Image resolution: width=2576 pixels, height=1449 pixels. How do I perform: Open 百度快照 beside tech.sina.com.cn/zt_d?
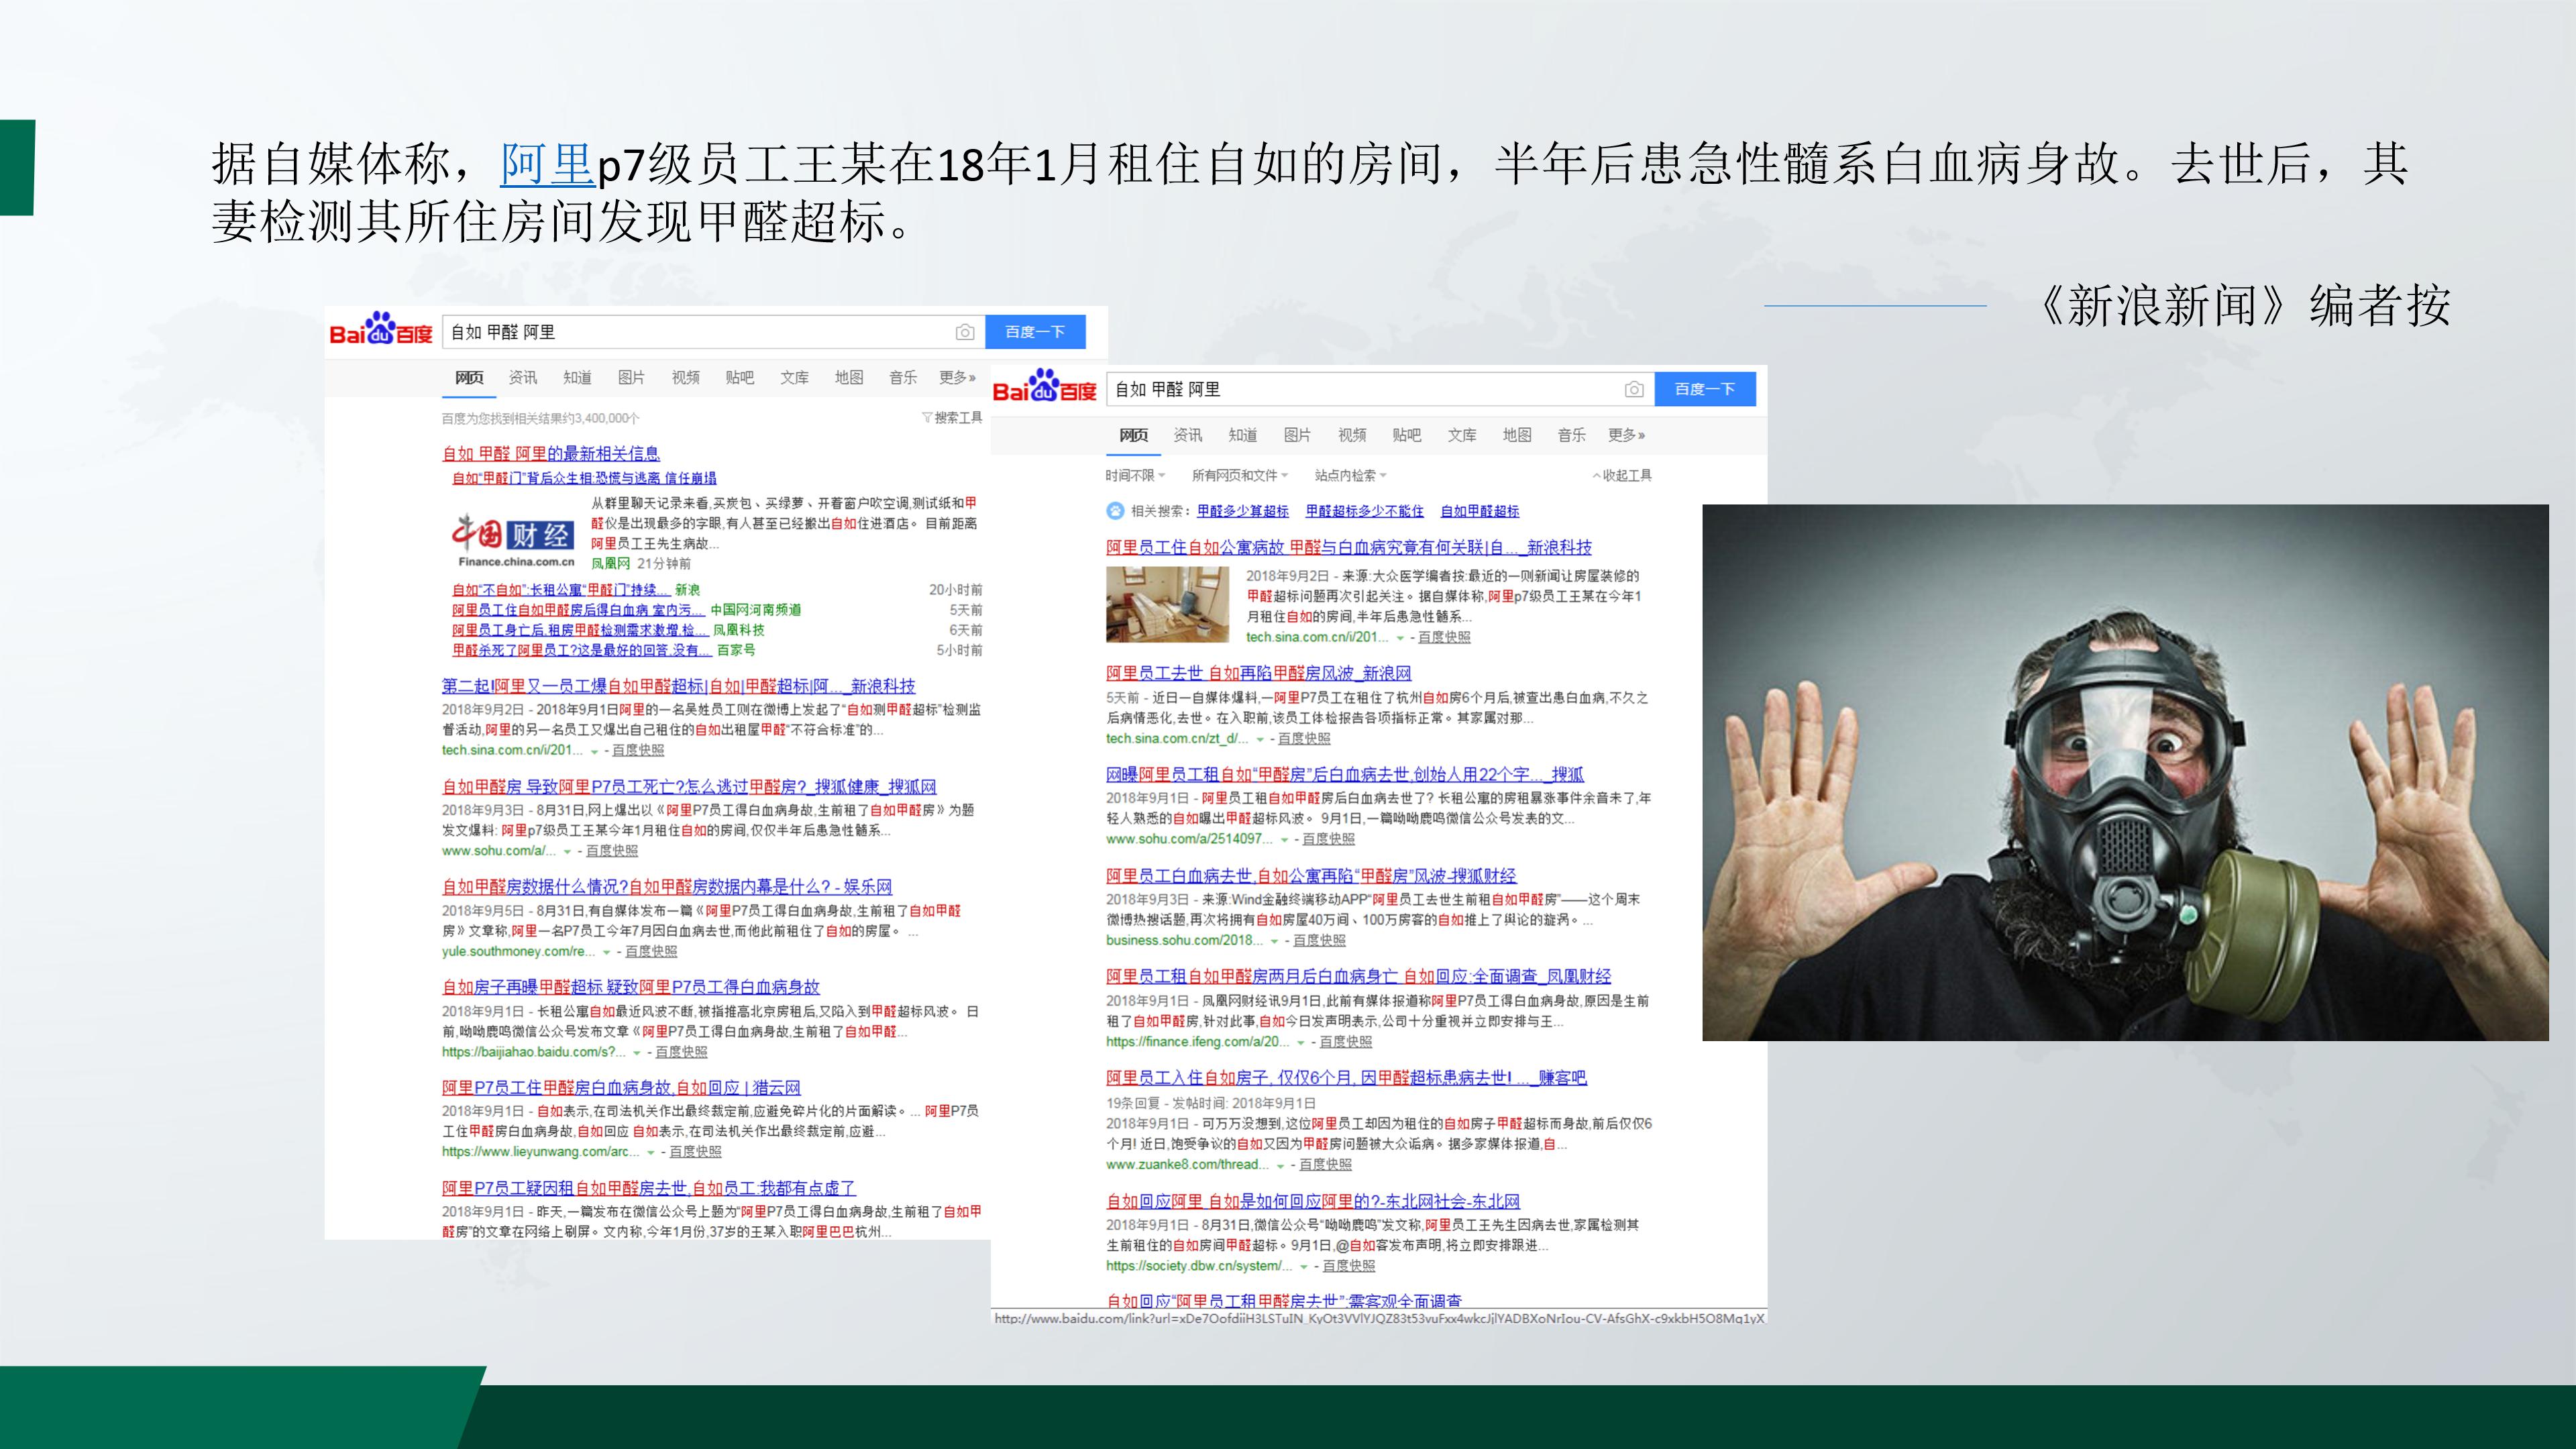pyautogui.click(x=1304, y=739)
